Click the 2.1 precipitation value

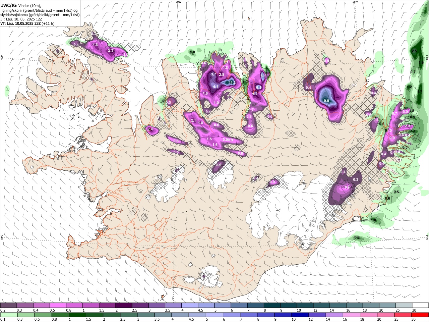tap(193, 120)
